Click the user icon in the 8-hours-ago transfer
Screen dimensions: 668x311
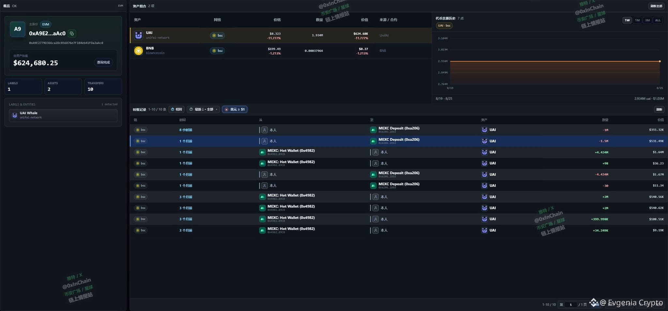[265, 130]
